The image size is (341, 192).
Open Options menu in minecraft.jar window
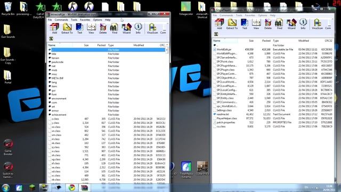(x=98, y=20)
